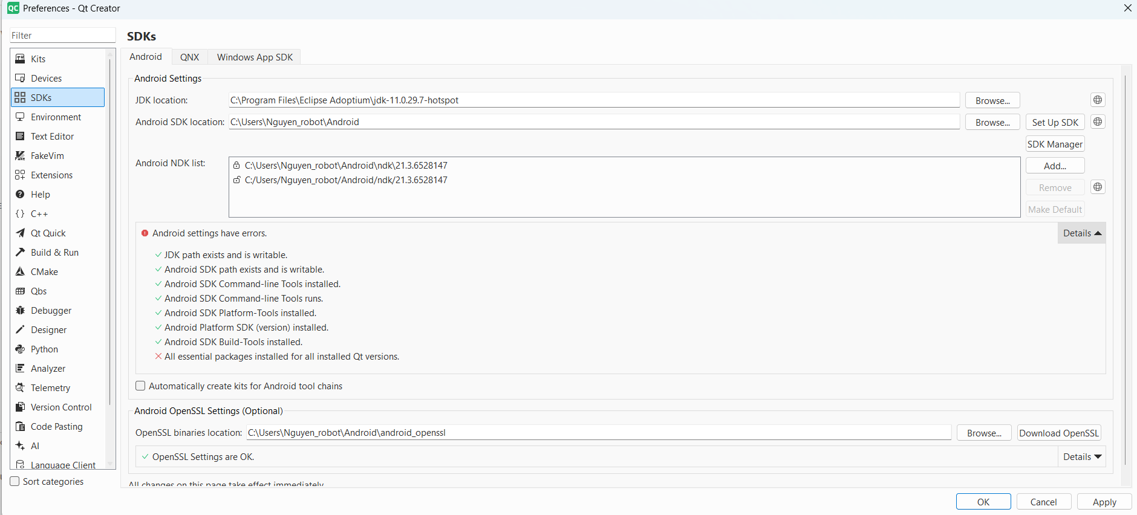1137x515 pixels.
Task: Expand the OpenSSL settings Details section
Action: tap(1081, 457)
